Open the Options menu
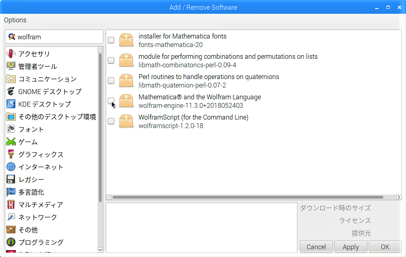 click(x=15, y=20)
